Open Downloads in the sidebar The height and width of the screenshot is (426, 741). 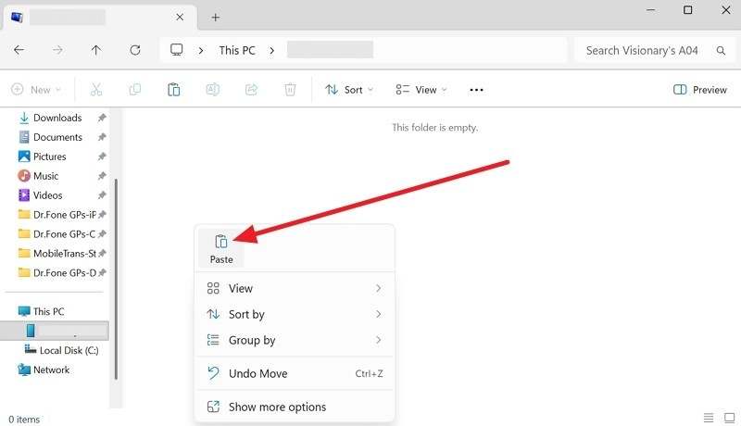click(57, 118)
